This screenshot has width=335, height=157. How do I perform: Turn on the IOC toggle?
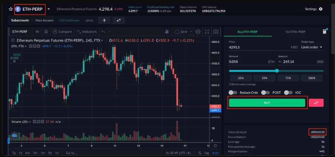tap(288, 92)
